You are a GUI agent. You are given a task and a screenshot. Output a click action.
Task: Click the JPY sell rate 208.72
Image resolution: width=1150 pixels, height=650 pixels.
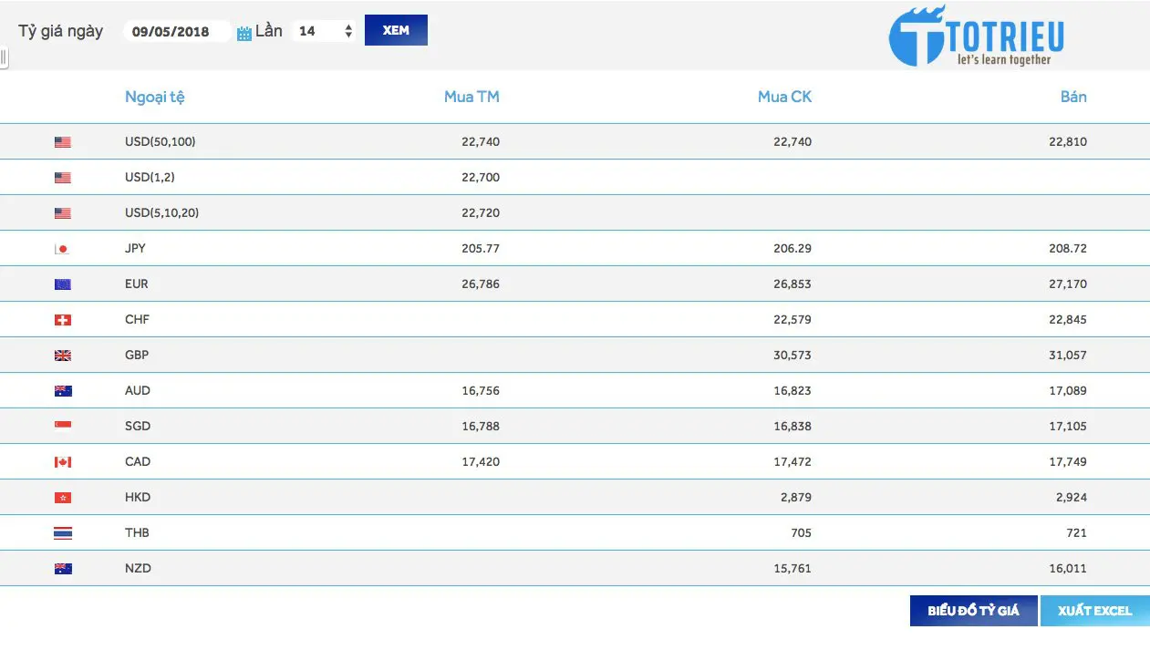click(1068, 248)
